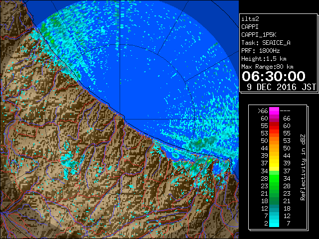Viewport: 319px width, 239px height.
Task: Click the "Reflectivity in dBZ" legend title
Action: [x=303, y=167]
